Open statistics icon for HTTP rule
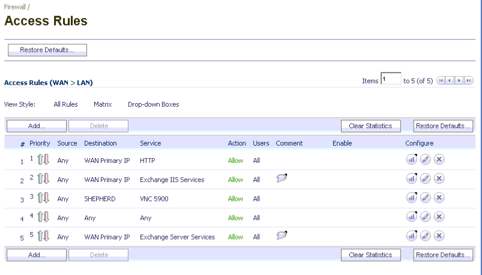This screenshot has height=275, width=482. pyautogui.click(x=411, y=159)
